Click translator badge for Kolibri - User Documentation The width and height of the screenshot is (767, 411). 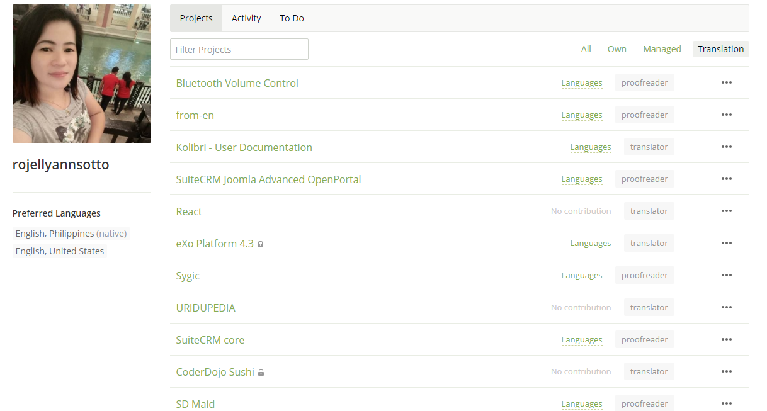[x=649, y=147]
